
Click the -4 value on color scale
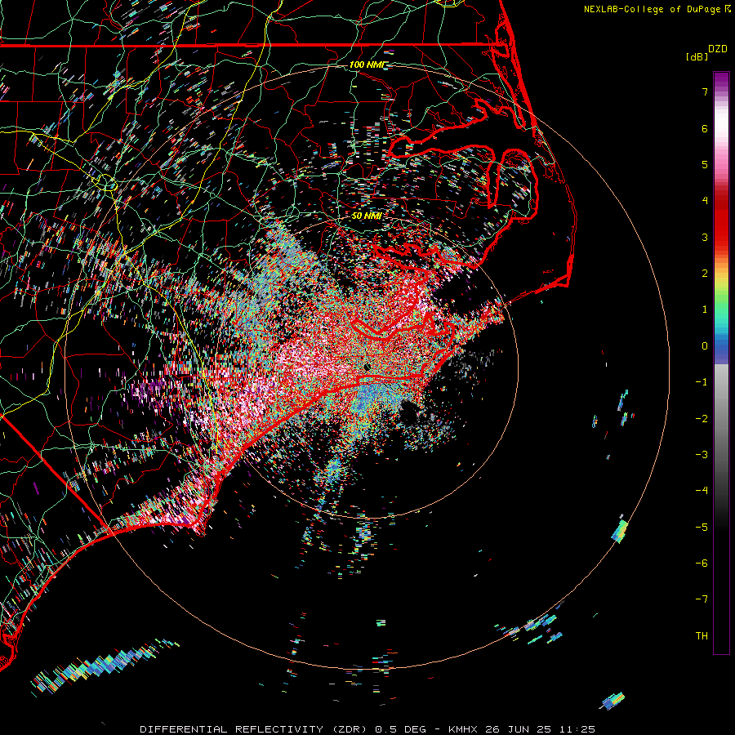[702, 491]
